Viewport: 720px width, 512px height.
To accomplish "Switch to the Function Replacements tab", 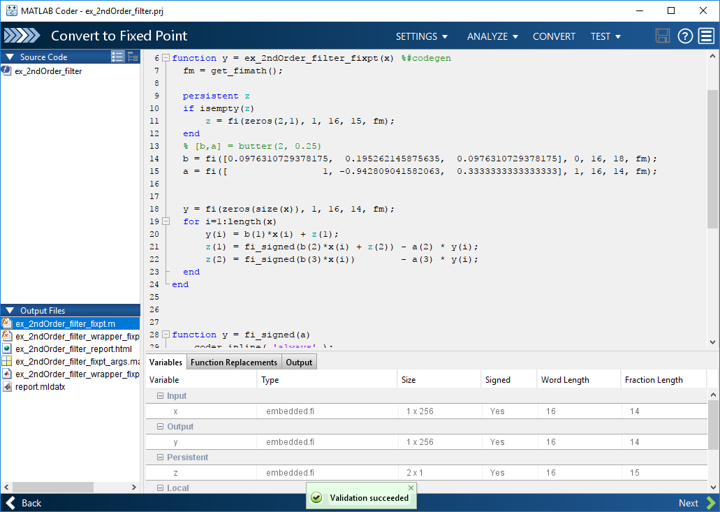I will coord(234,362).
